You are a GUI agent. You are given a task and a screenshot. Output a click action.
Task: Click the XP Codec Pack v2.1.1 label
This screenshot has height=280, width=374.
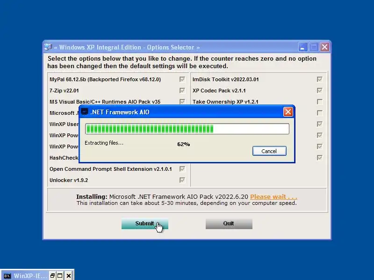point(219,91)
